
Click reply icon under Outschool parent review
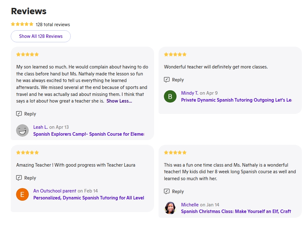point(19,178)
